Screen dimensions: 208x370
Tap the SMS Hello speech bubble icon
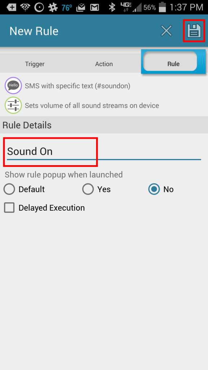tap(13, 86)
